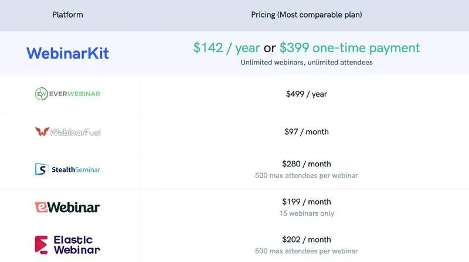Click StealthSeminar's 500 max attendees note

[307, 175]
